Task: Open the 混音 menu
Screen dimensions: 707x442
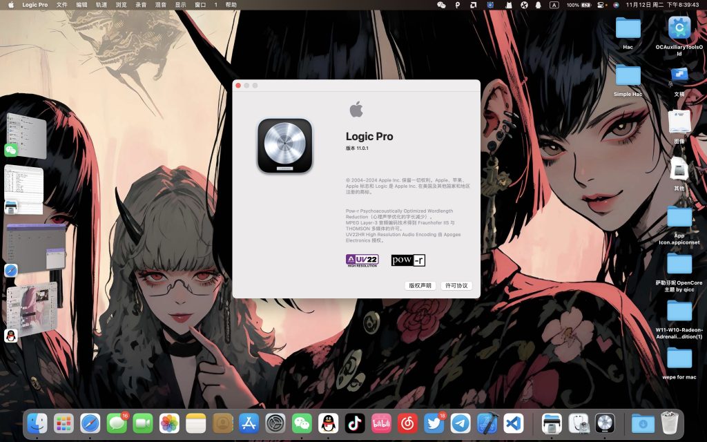Action: 160,5
